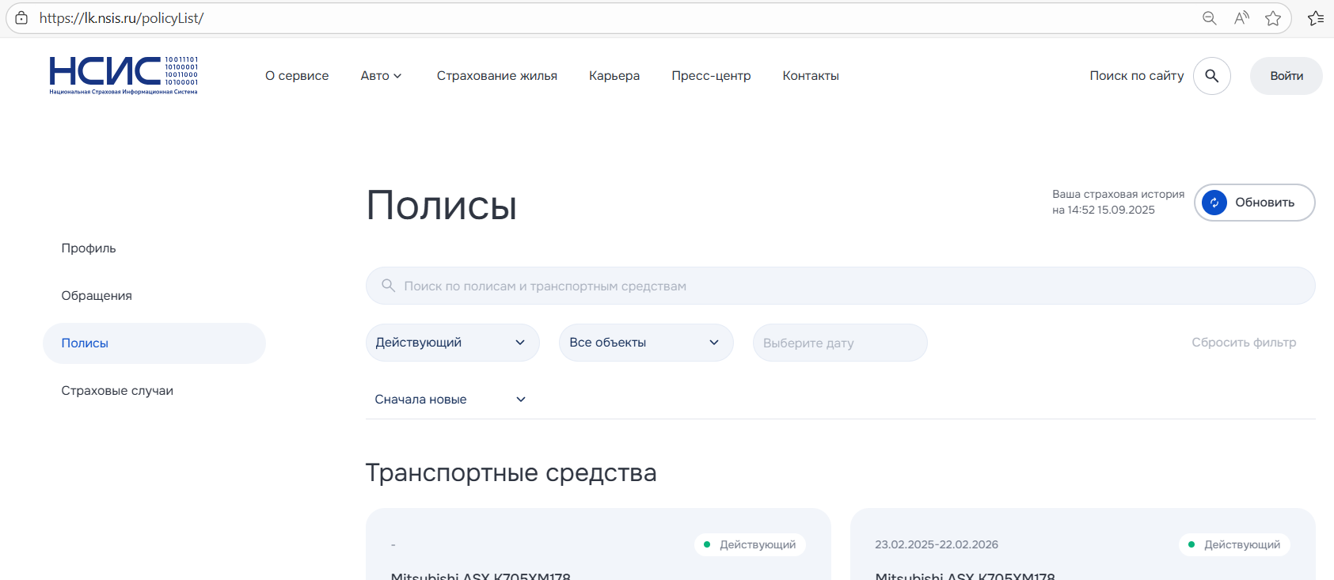Viewport: 1334px width, 580px height.
Task: Click Поиск по сайту label
Action: pos(1137,76)
